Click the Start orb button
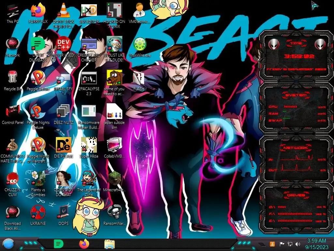334x251 pixels. [x=8, y=244]
